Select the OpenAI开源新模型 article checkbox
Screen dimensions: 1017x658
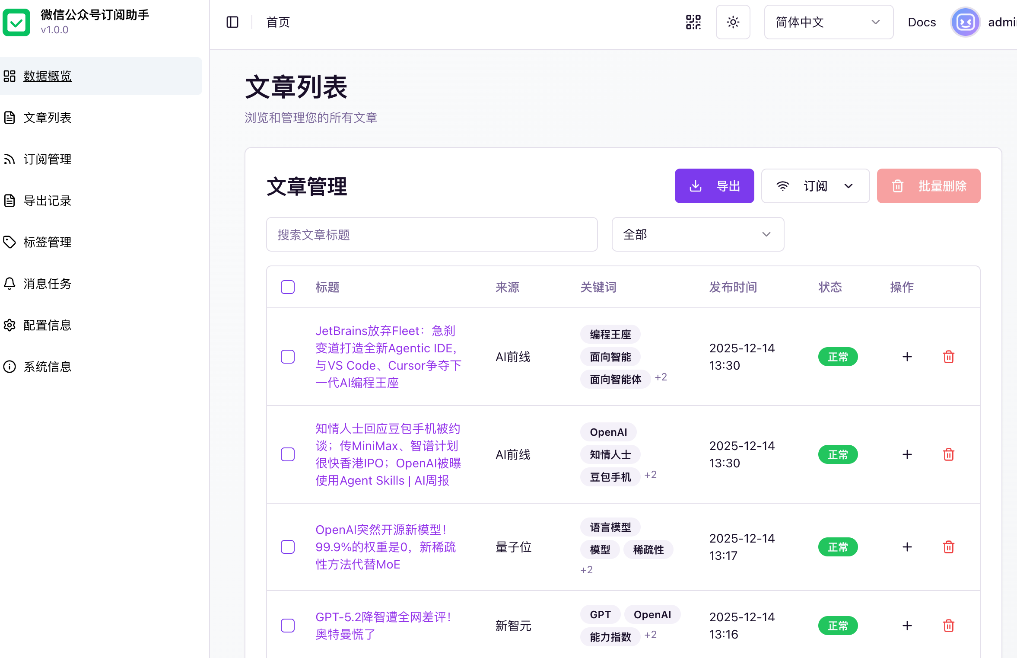(x=287, y=547)
